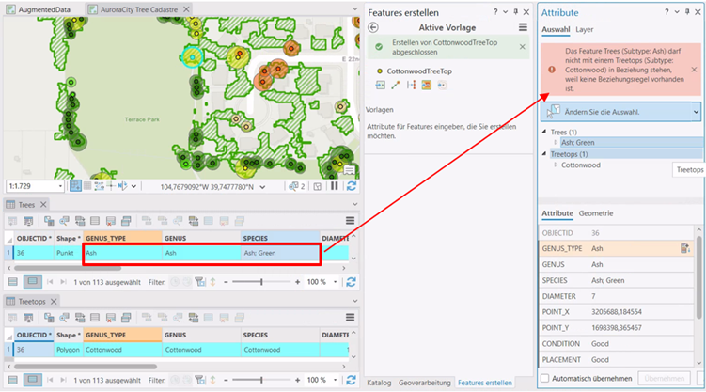Toggle constraints icon in map status bar
This screenshot has width=706, height=392.
coord(99,186)
